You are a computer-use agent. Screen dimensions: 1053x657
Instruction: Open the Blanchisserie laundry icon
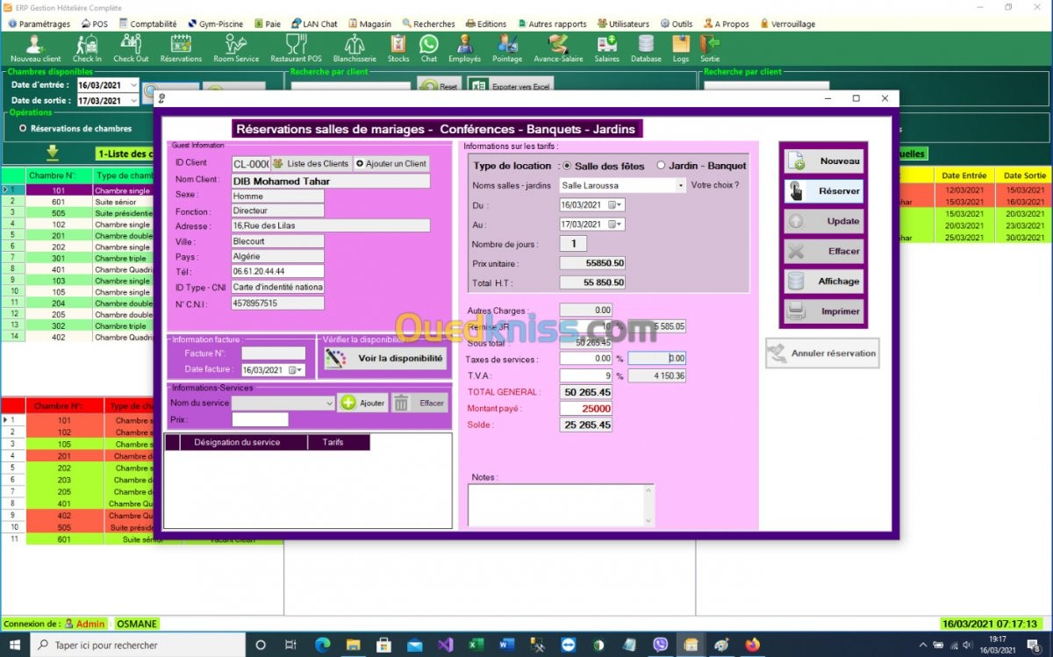coord(355,48)
